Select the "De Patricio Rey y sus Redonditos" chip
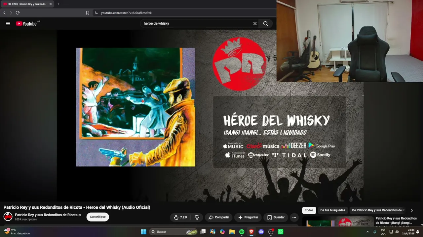This screenshot has width=423, height=237. click(x=378, y=210)
